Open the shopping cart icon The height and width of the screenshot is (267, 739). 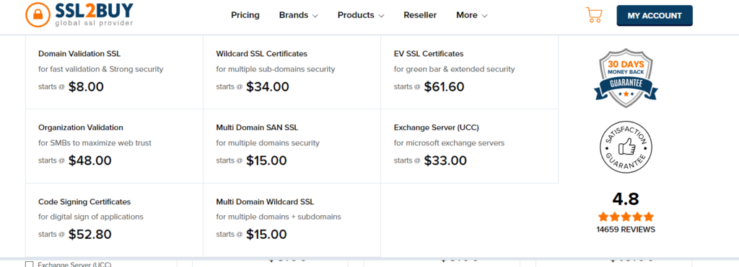(x=594, y=14)
